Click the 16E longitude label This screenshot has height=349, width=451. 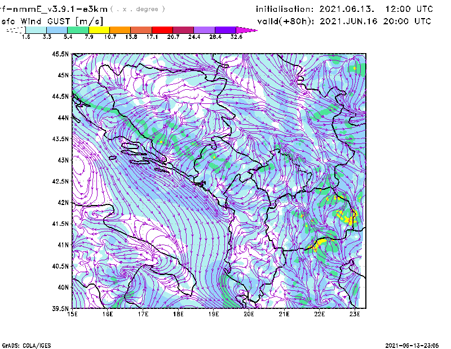point(108,314)
